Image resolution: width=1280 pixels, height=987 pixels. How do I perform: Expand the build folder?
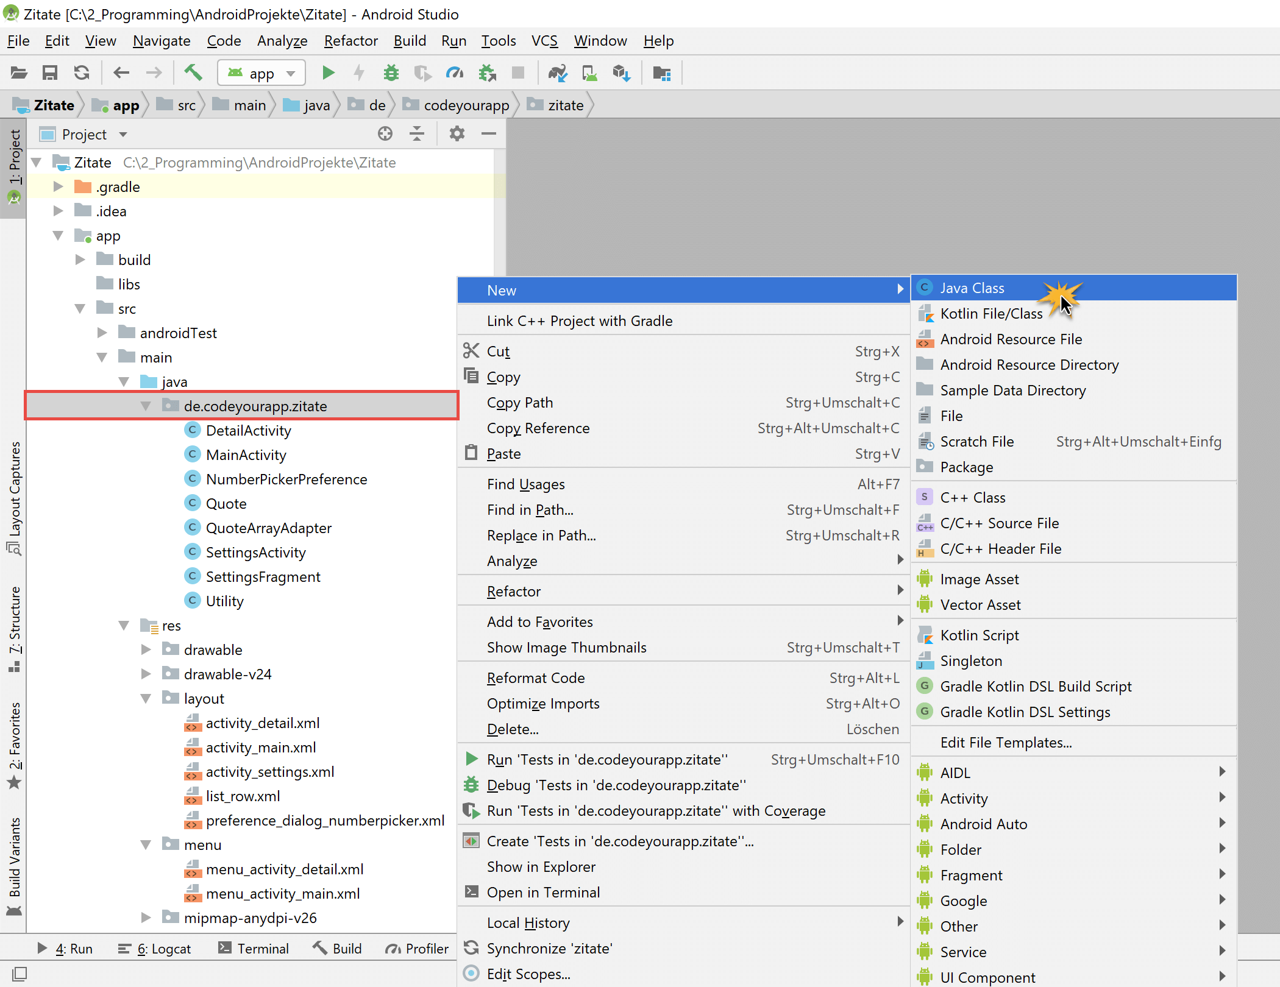[80, 260]
